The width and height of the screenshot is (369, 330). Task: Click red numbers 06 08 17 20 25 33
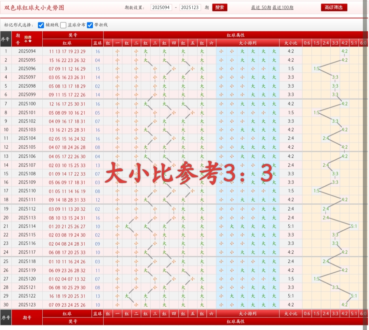(67, 253)
